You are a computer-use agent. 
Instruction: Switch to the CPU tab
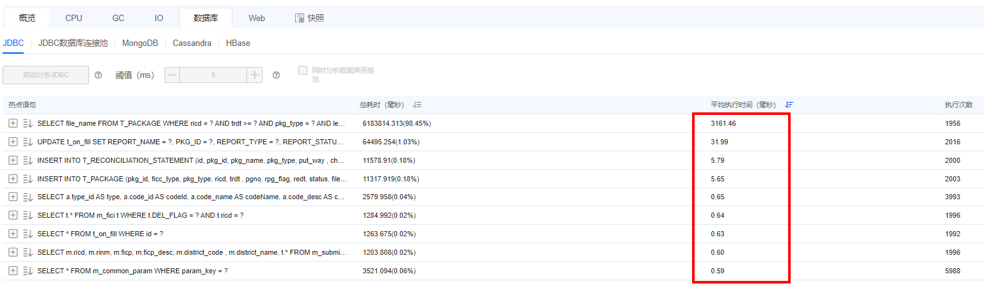[x=74, y=18]
